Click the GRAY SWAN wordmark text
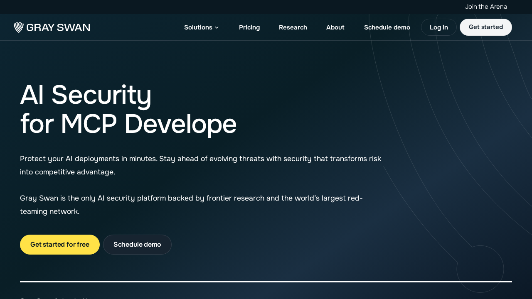 pyautogui.click(x=58, y=27)
